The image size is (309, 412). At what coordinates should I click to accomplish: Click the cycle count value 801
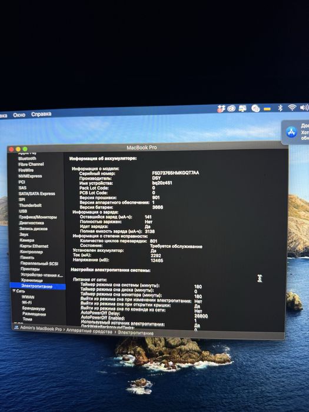point(154,241)
